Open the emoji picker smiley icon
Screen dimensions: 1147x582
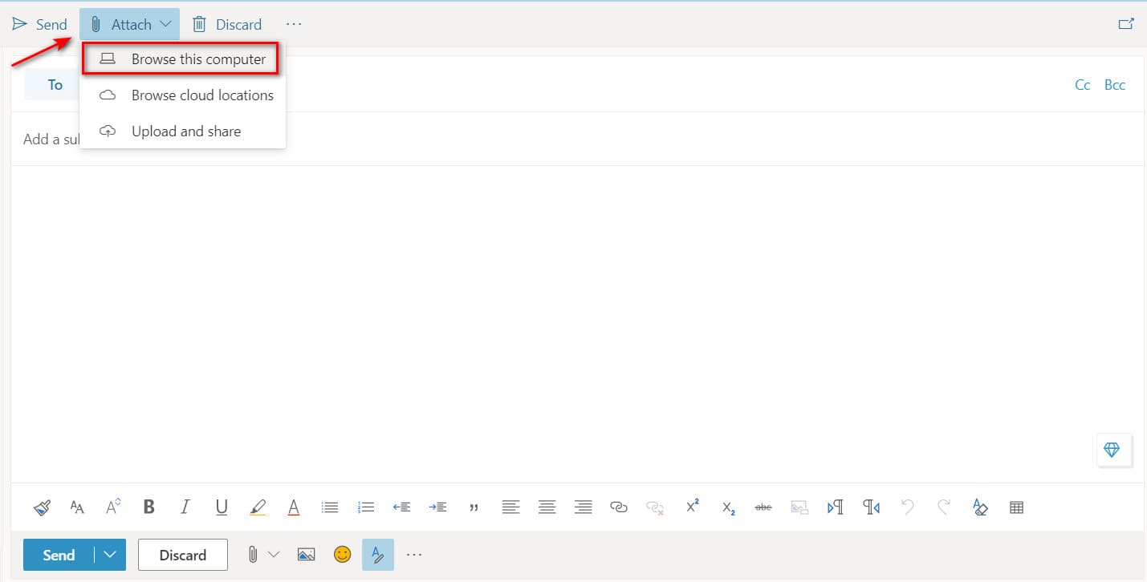coord(343,555)
